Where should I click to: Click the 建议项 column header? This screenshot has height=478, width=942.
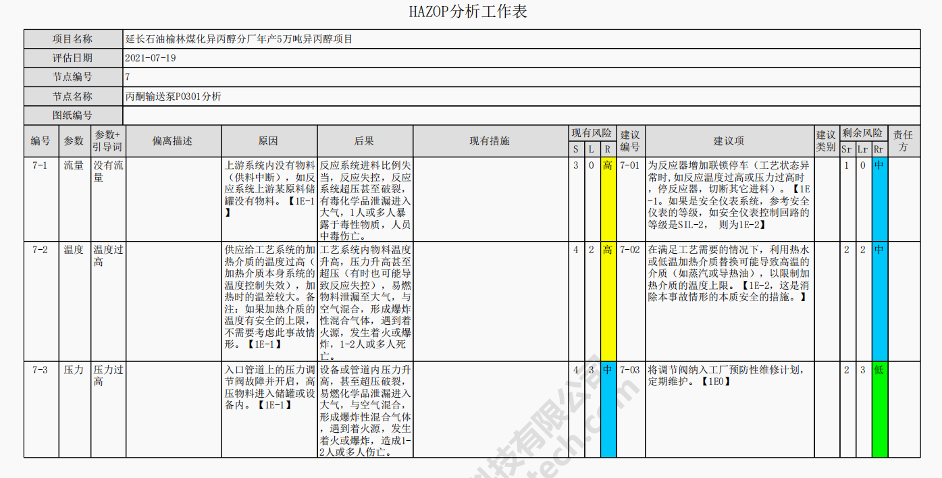(729, 141)
